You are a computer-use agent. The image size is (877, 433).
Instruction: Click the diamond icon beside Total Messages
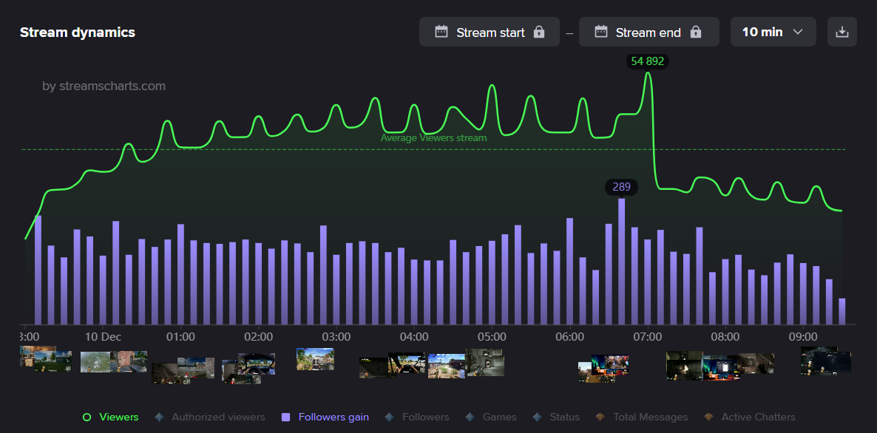point(600,417)
